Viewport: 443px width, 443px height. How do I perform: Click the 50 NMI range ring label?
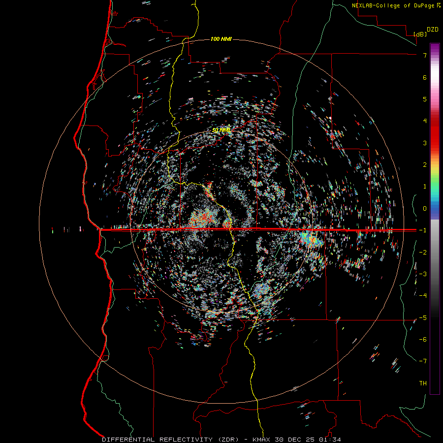pyautogui.click(x=221, y=130)
